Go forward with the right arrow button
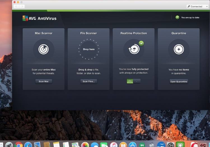This screenshot has width=210, height=147. 22,6
